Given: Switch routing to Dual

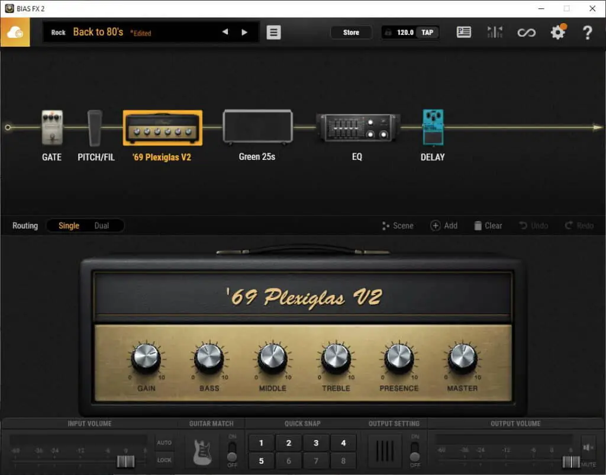Looking at the screenshot, I should pyautogui.click(x=102, y=226).
